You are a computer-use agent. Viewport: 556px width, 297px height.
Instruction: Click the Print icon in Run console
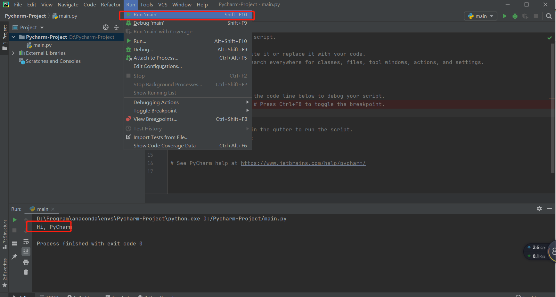click(26, 262)
